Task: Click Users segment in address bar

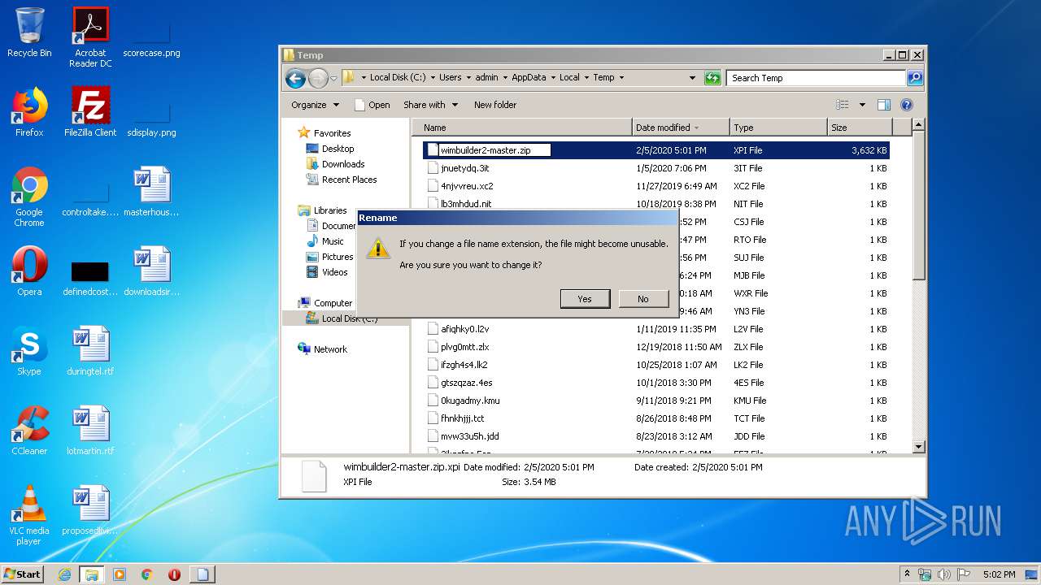Action: coord(451,78)
